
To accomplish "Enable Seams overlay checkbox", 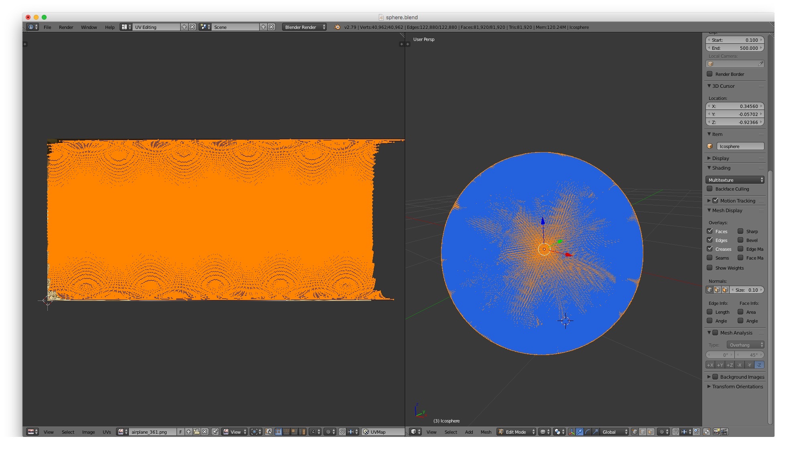I will [710, 258].
